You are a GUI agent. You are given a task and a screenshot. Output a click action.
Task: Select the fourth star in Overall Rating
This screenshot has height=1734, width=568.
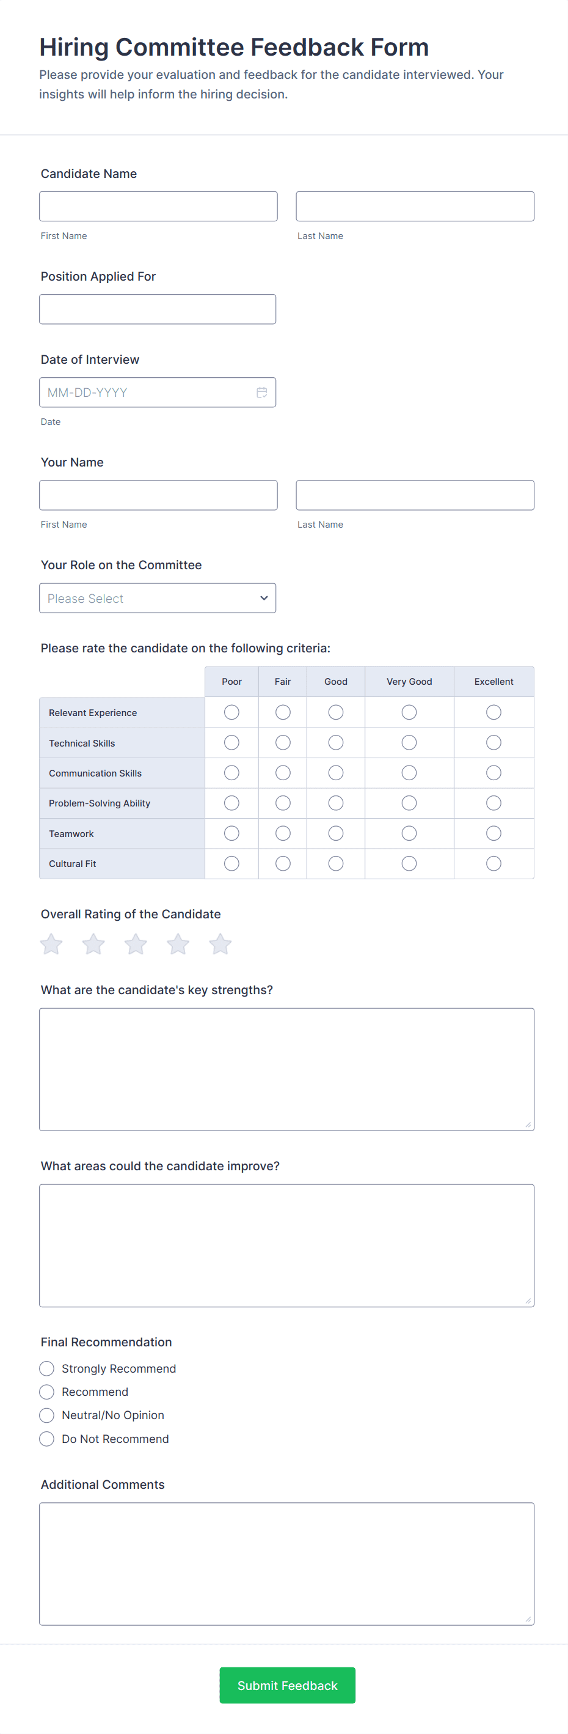tap(178, 944)
